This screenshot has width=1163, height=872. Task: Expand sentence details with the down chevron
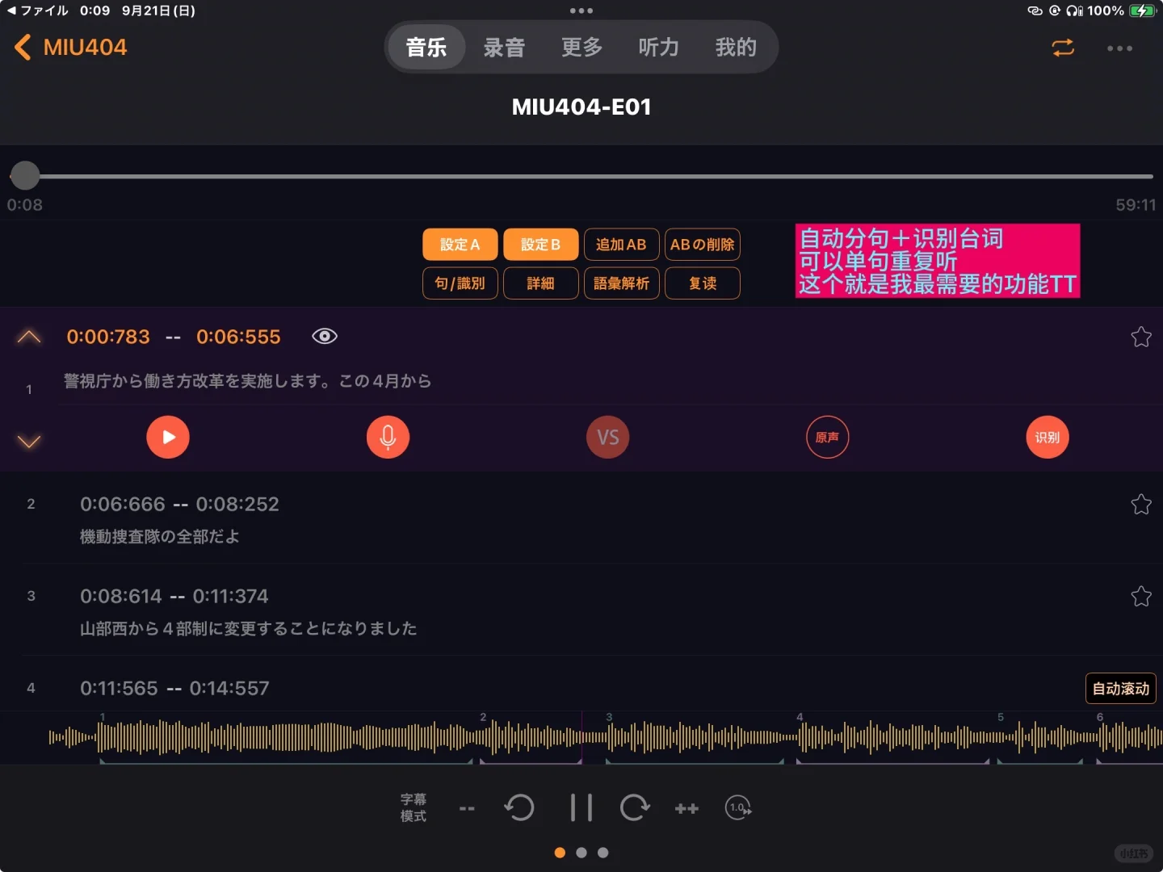tap(29, 441)
